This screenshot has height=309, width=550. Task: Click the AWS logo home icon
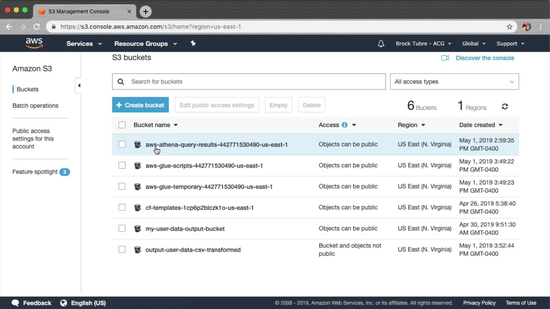34,43
